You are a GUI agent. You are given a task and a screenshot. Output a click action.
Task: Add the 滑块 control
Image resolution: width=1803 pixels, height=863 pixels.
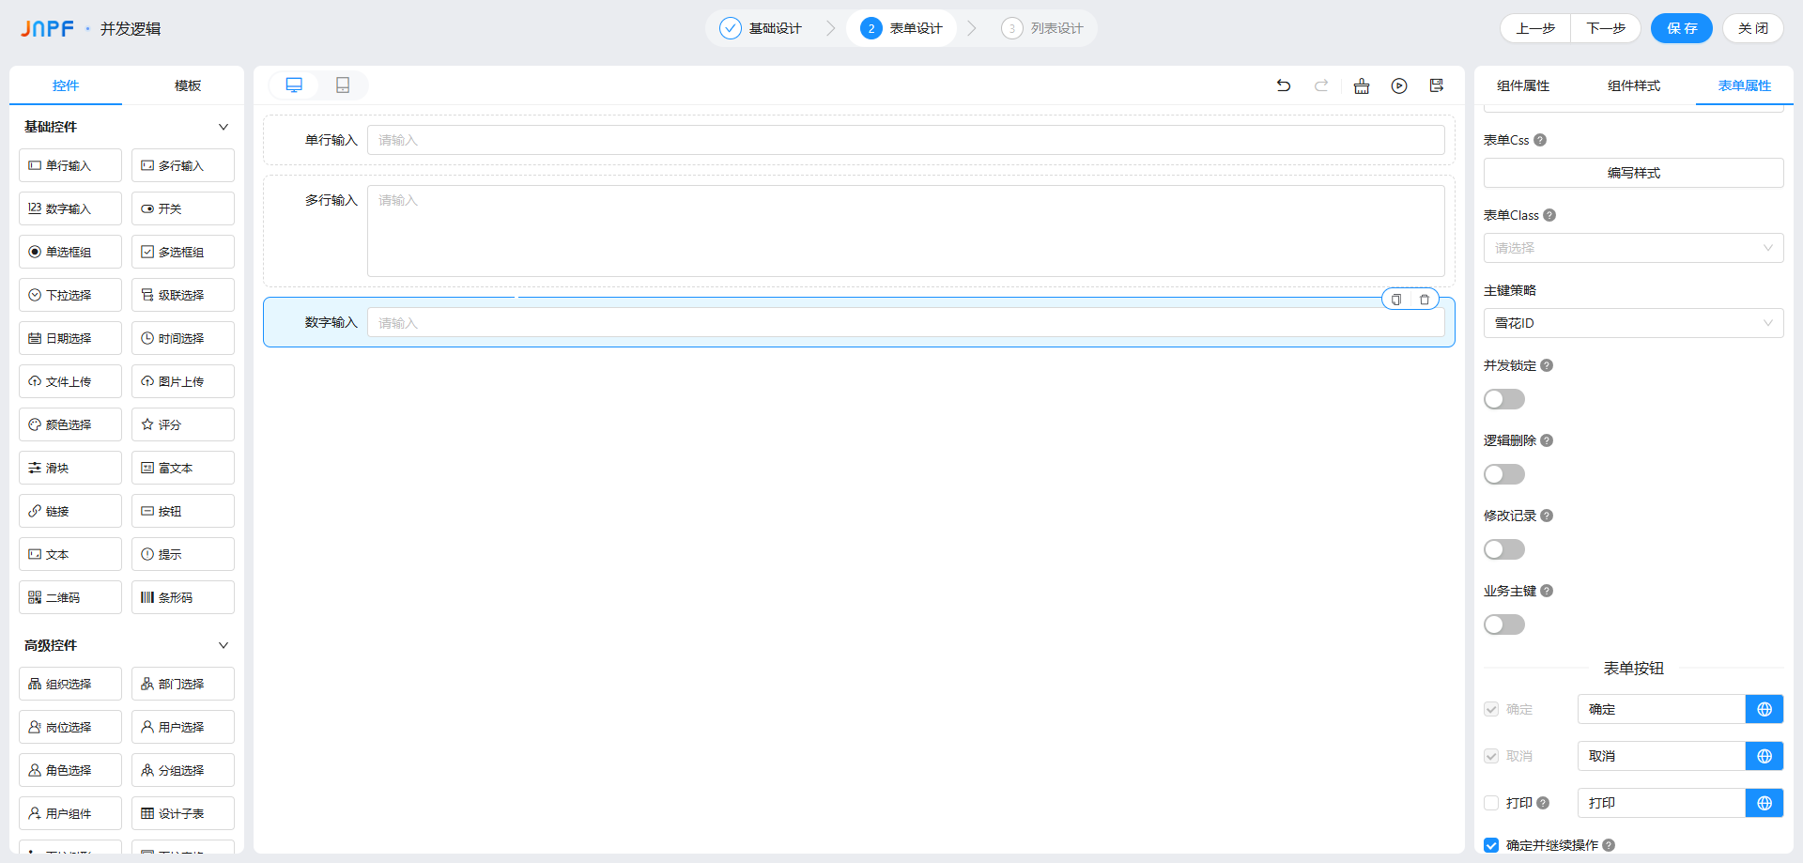70,468
